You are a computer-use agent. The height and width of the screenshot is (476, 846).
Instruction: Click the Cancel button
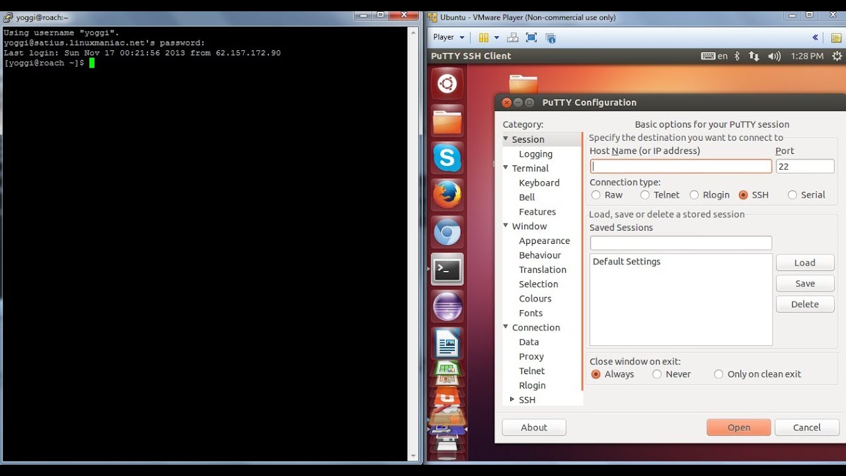(x=807, y=428)
